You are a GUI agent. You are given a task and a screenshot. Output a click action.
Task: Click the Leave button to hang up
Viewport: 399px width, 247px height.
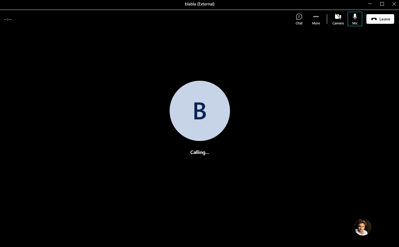[380, 19]
